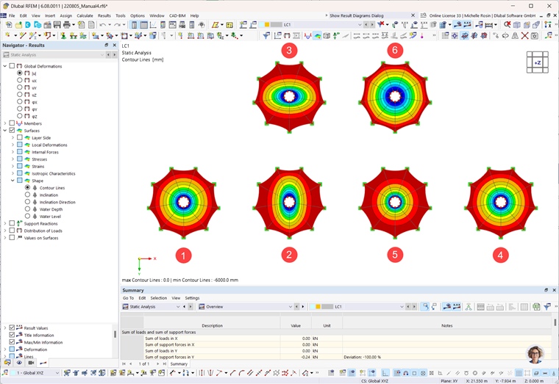
Task: Click the export icon in Summary toolbar
Action: 536,307
